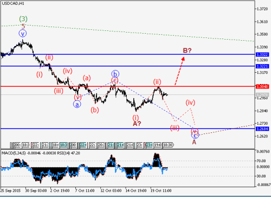The image size is (271, 197).
Task: Select the 'A?' wave label
Action: [137, 124]
